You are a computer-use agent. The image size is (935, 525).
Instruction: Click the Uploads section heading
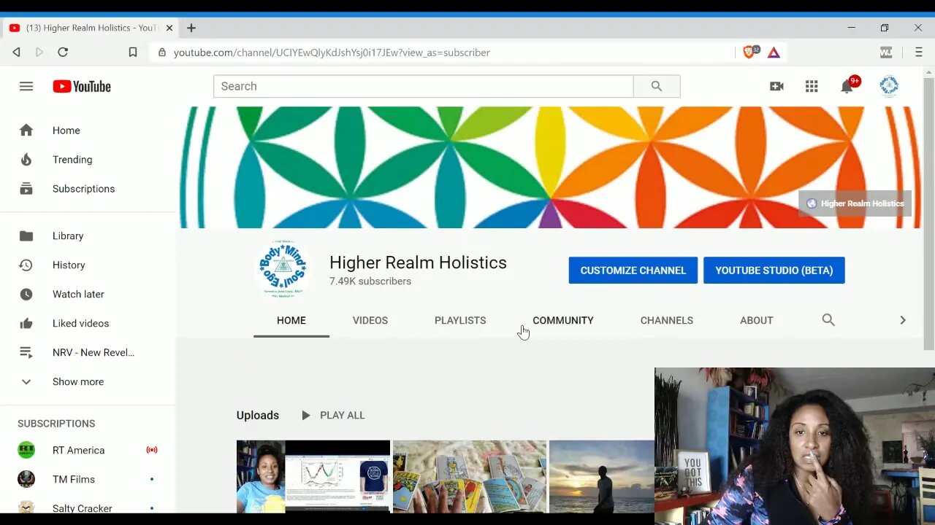pyautogui.click(x=258, y=415)
